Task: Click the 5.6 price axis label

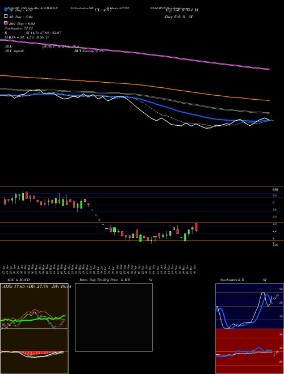Action: coord(275,210)
